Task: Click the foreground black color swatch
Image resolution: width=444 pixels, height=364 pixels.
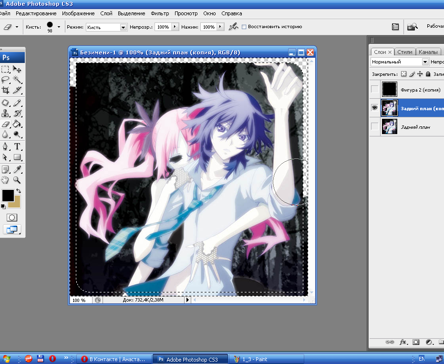Action: click(8, 195)
